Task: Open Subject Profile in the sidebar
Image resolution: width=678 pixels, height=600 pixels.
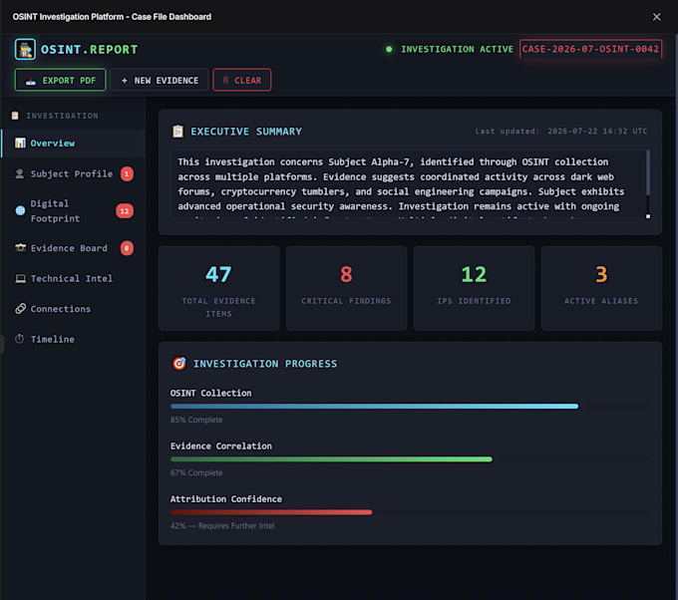Action: [x=73, y=173]
